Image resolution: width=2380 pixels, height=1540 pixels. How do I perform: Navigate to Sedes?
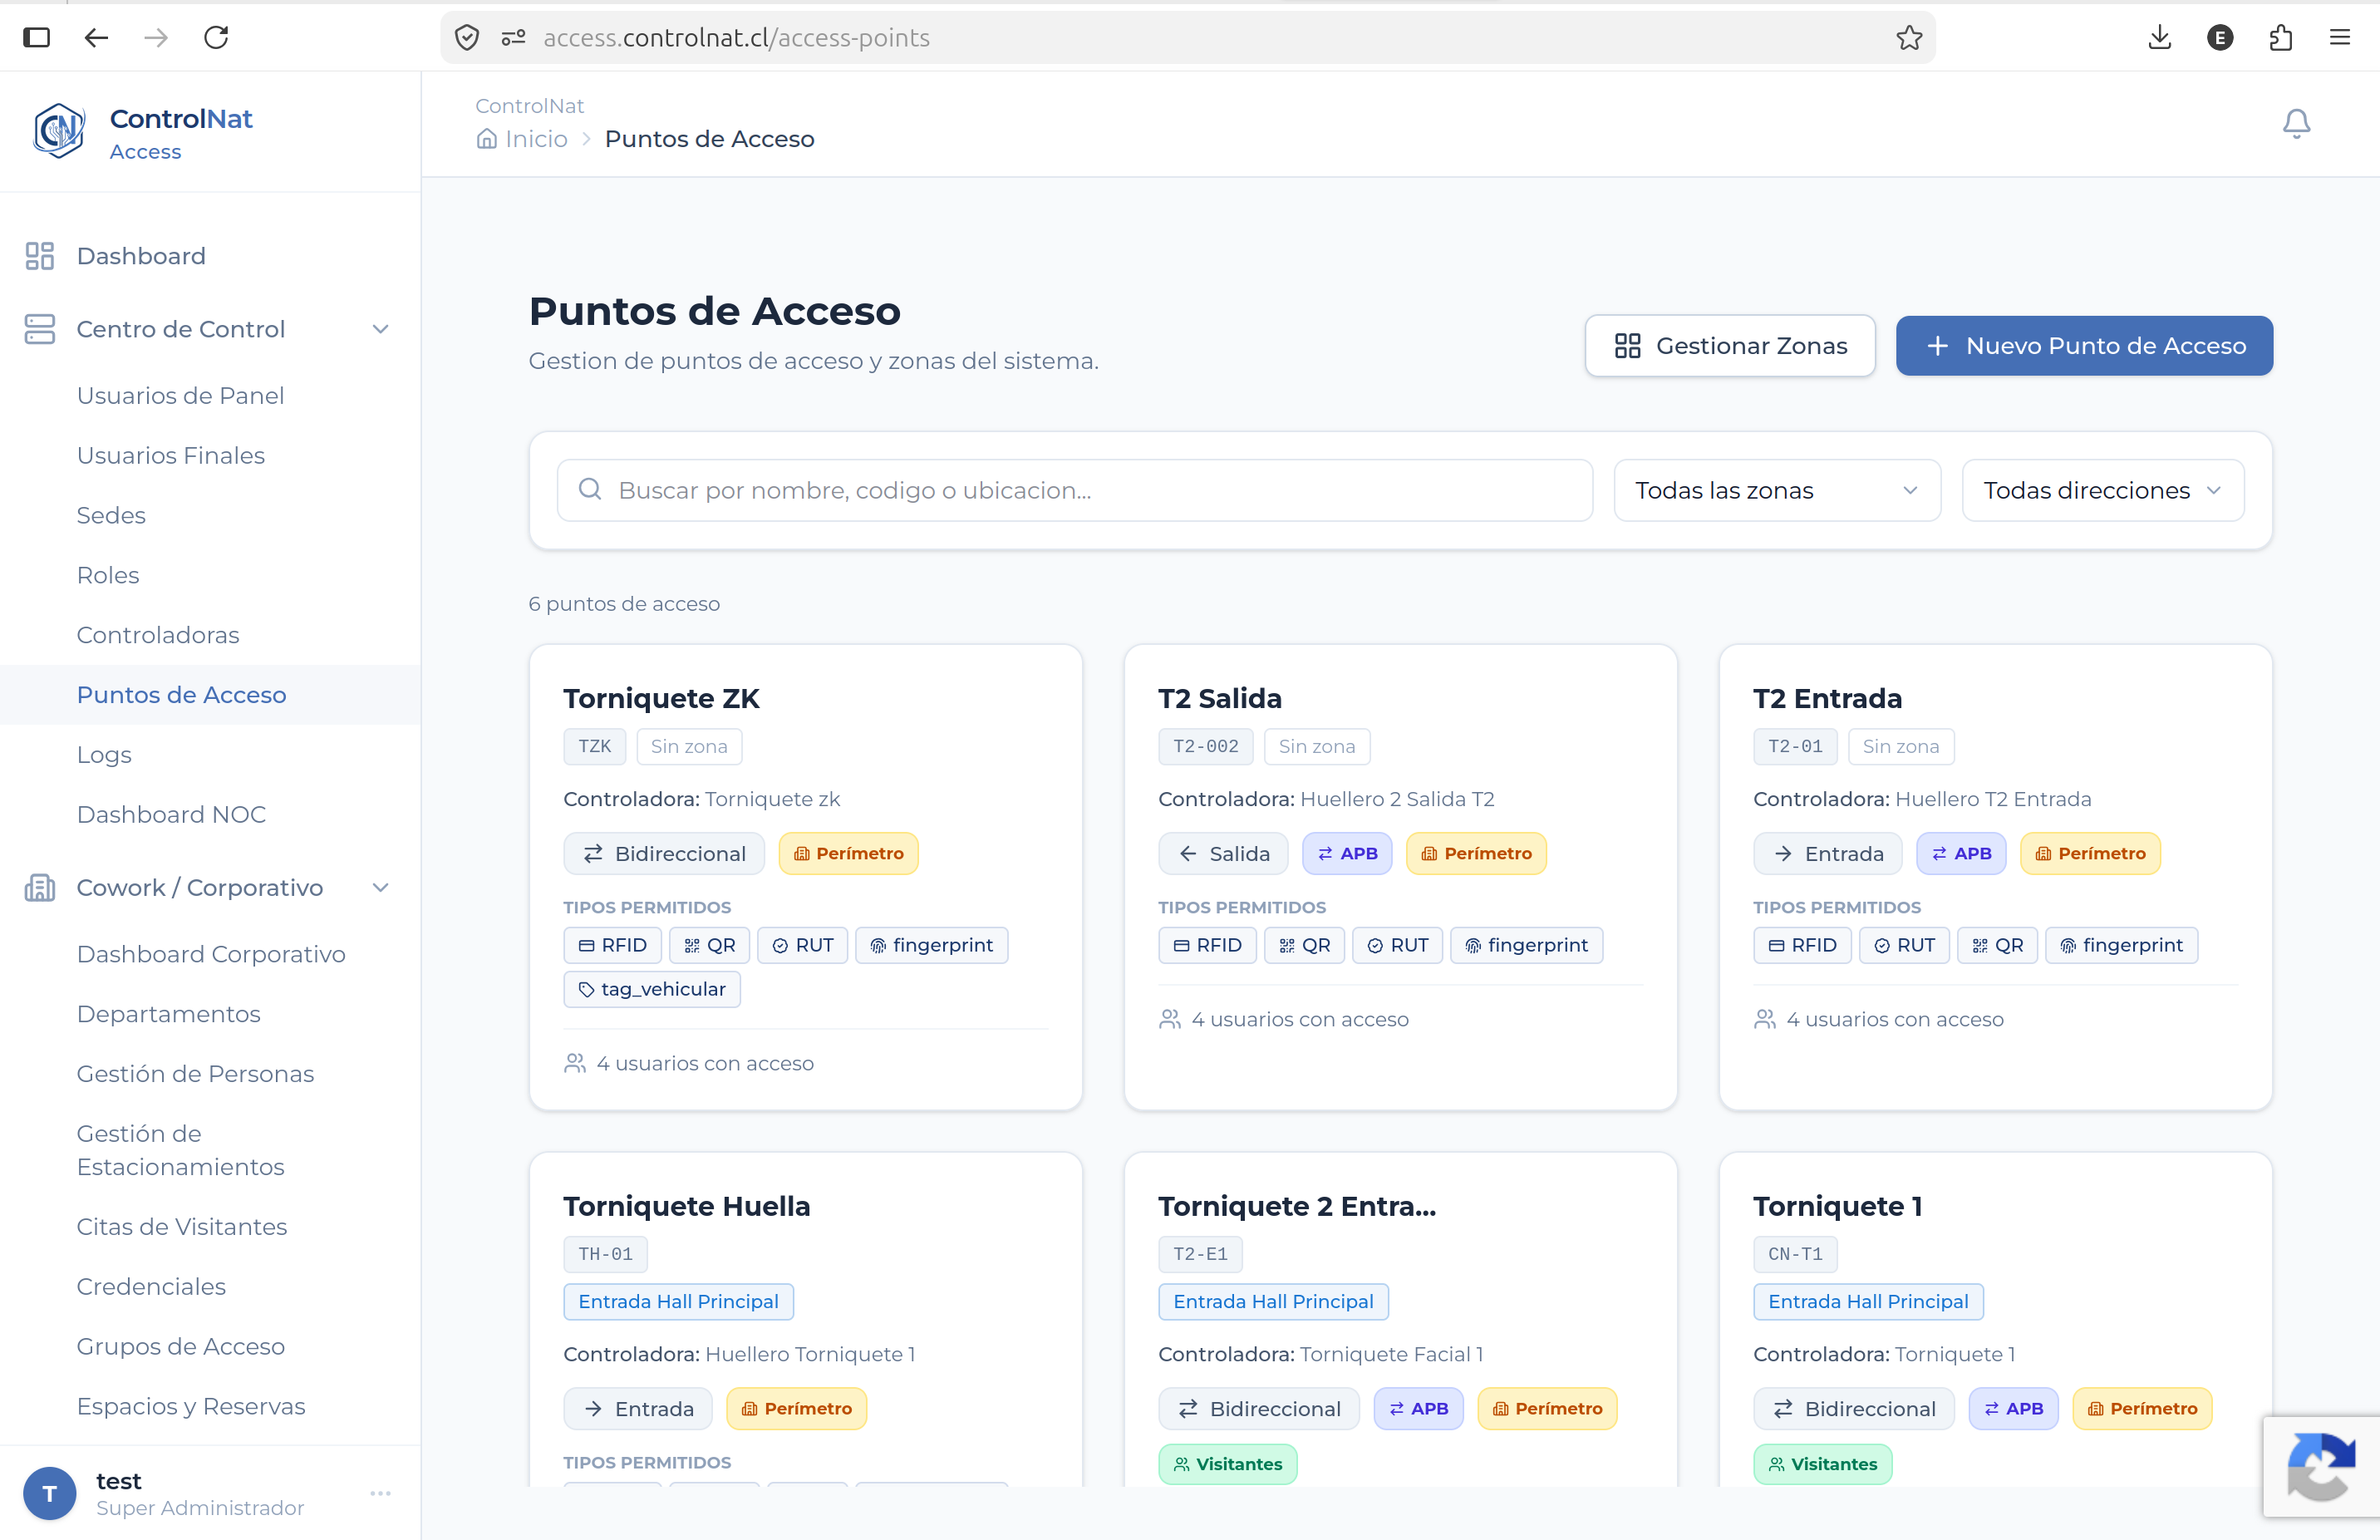pyautogui.click(x=111, y=516)
